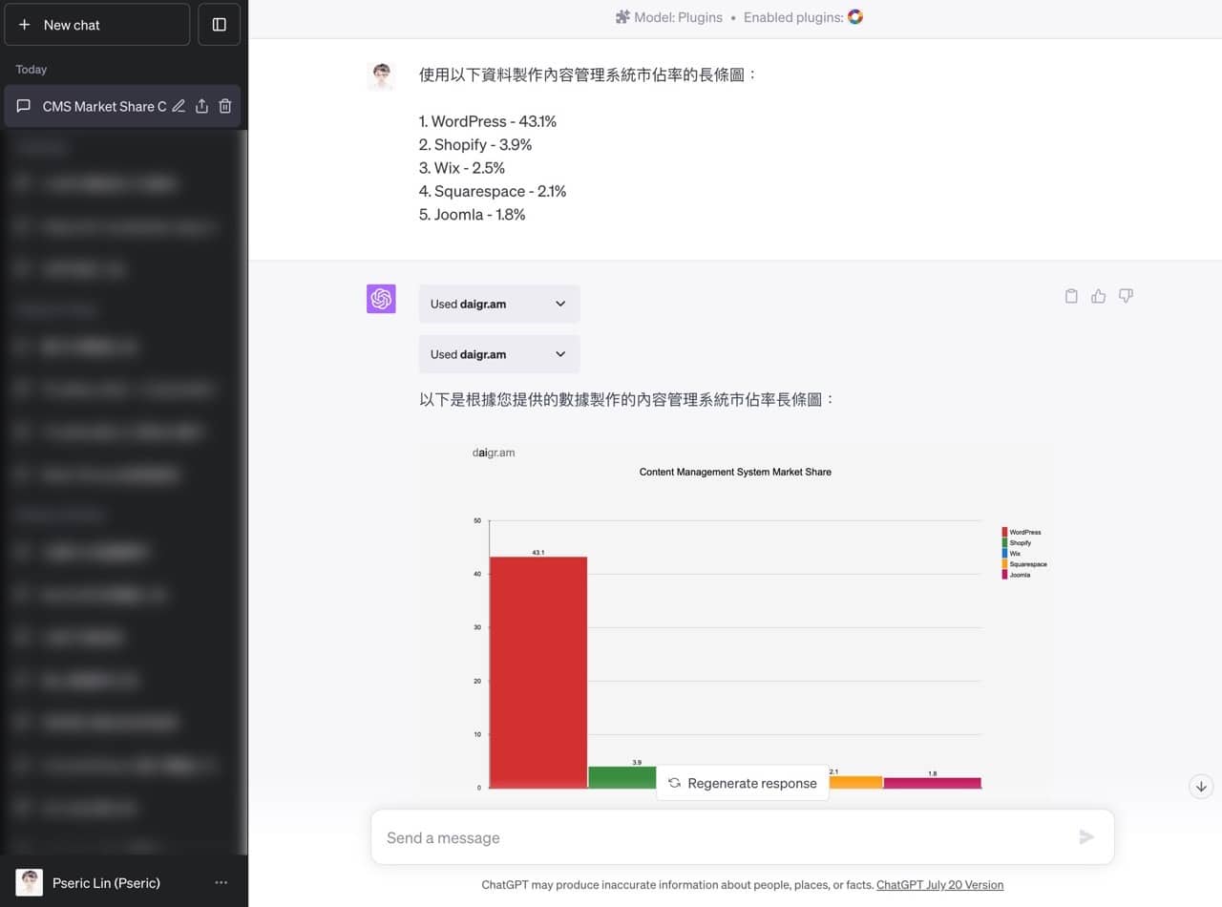
Task: Collapse the sidebar with panel icon
Action: (x=220, y=25)
